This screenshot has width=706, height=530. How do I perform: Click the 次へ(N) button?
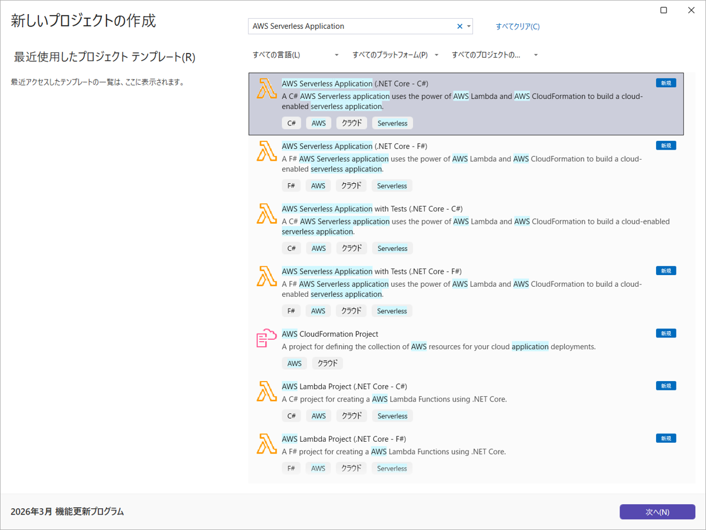[x=657, y=512]
